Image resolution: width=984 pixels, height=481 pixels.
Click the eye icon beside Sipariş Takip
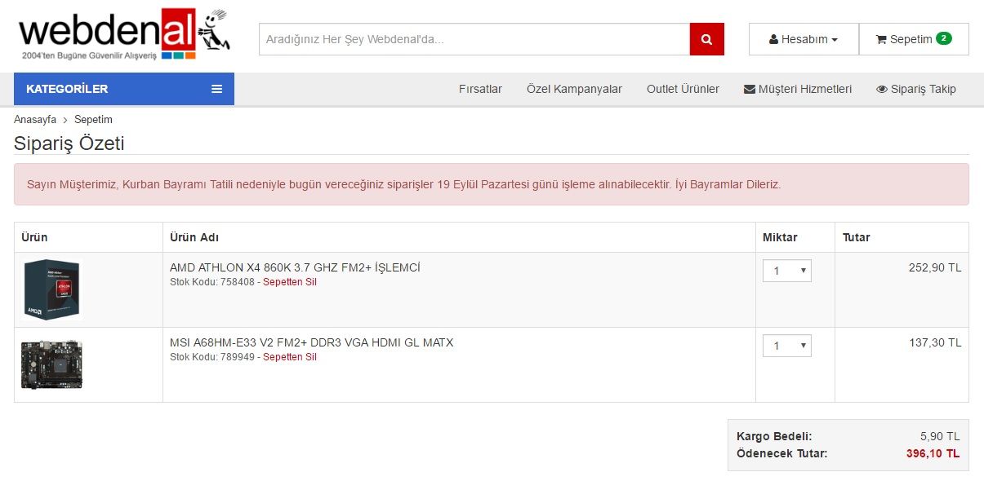tap(881, 89)
